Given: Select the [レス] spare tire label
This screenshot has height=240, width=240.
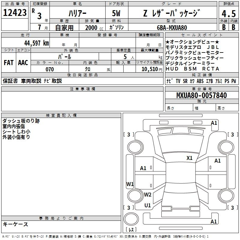Looking at the screenshot, I should pyautogui.click(x=131, y=229).
